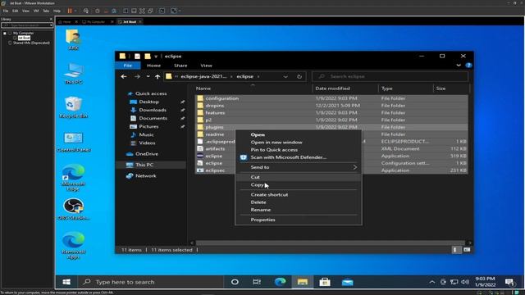Choose Create shortcut in context menu

[x=269, y=194]
